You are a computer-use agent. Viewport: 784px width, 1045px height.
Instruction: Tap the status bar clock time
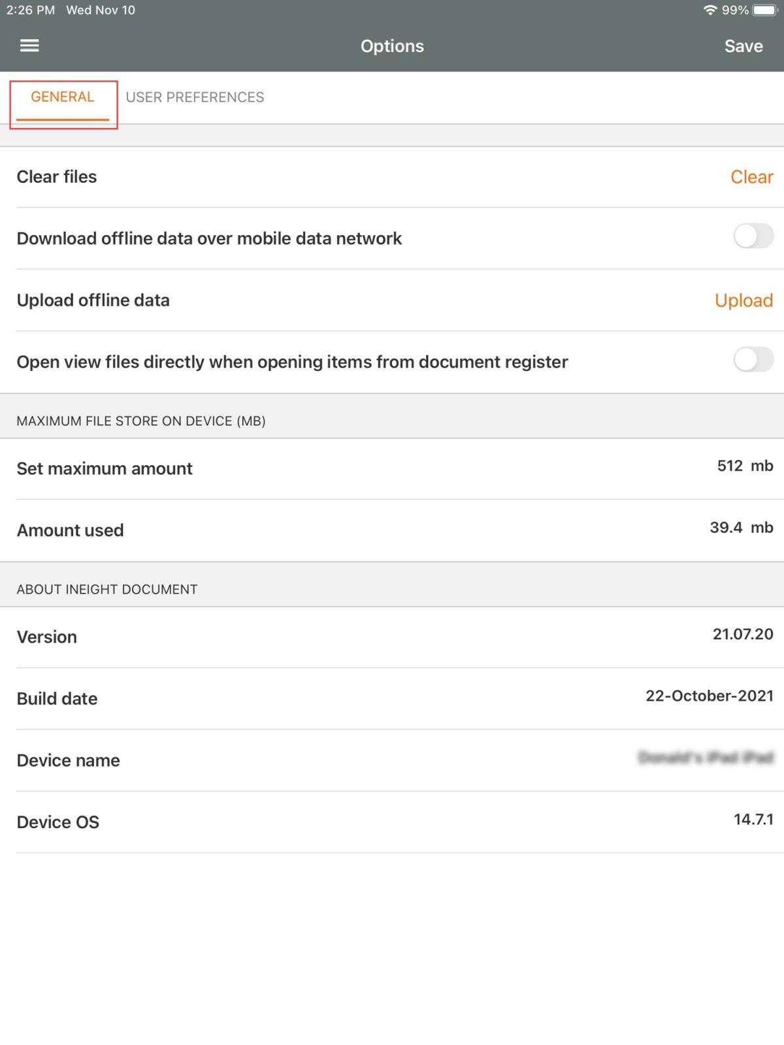pos(30,10)
